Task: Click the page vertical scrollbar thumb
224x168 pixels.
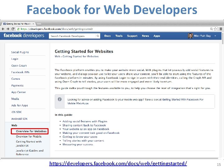Action: click(223, 38)
